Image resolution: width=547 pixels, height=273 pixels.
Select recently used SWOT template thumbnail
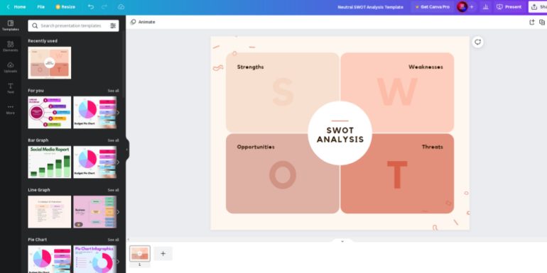(50, 62)
